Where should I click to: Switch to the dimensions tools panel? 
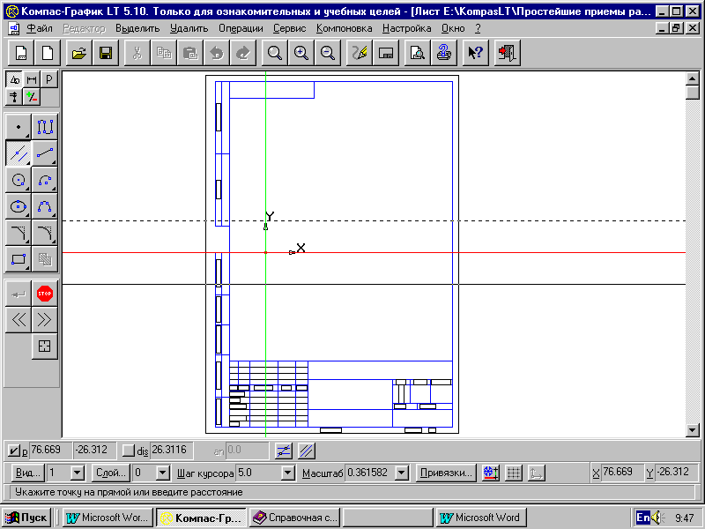coord(32,79)
